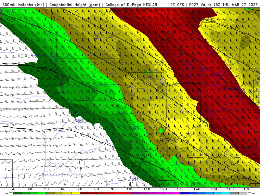
Task: Click the 160 kt legend label
Action: pos(230,189)
